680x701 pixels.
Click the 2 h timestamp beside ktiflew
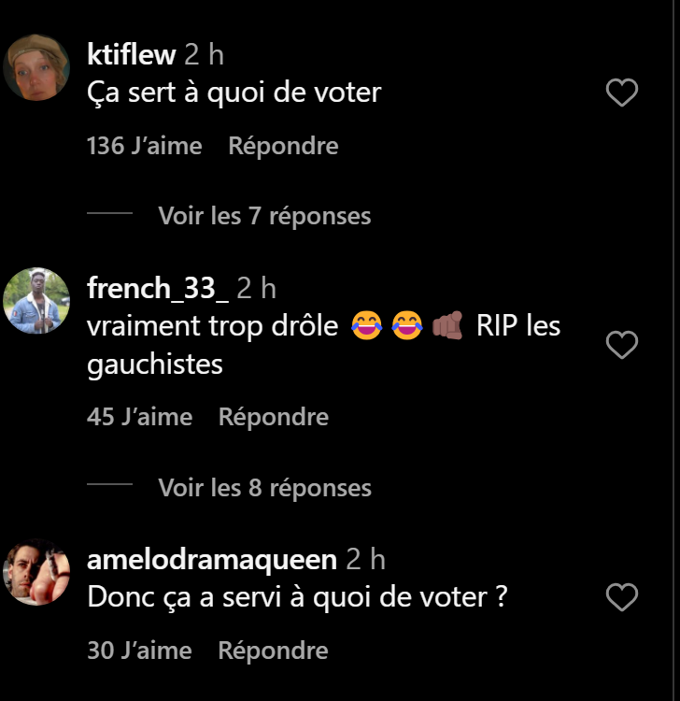point(204,54)
